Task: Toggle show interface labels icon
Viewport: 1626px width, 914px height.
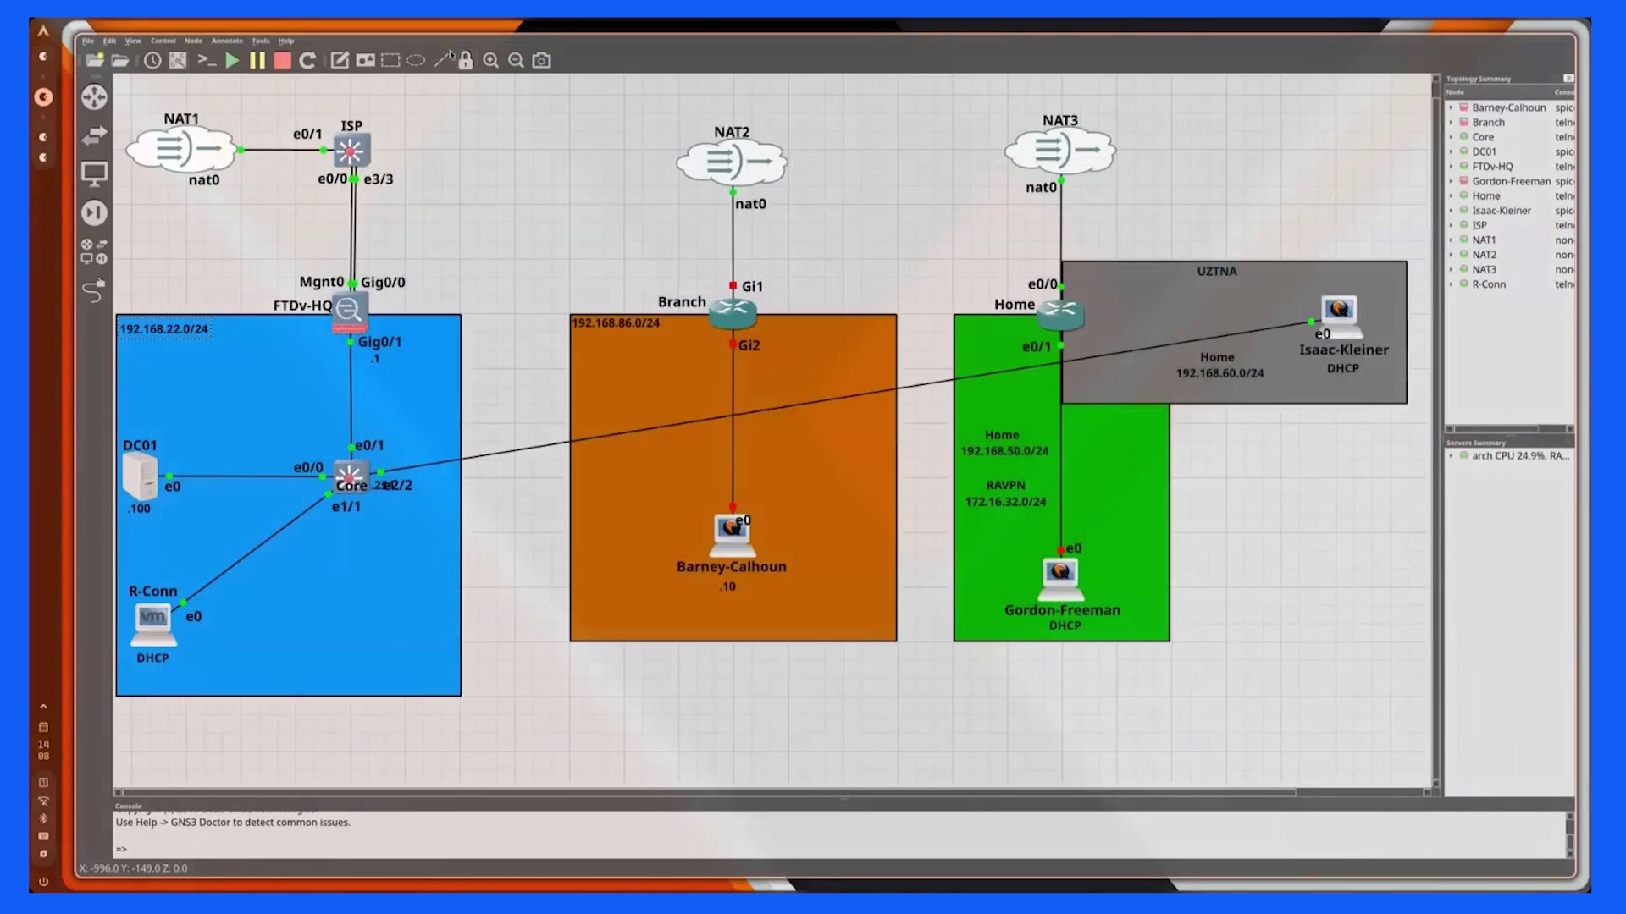Action: tap(178, 60)
